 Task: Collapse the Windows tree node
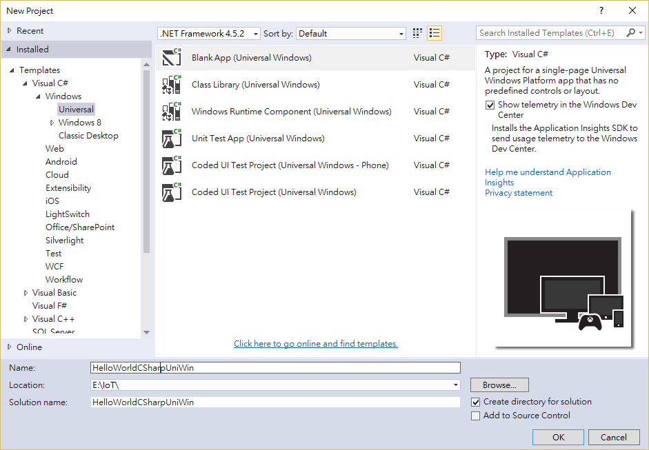pos(38,96)
